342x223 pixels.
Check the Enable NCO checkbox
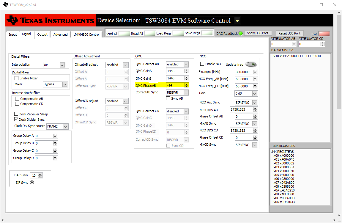pos(202,64)
